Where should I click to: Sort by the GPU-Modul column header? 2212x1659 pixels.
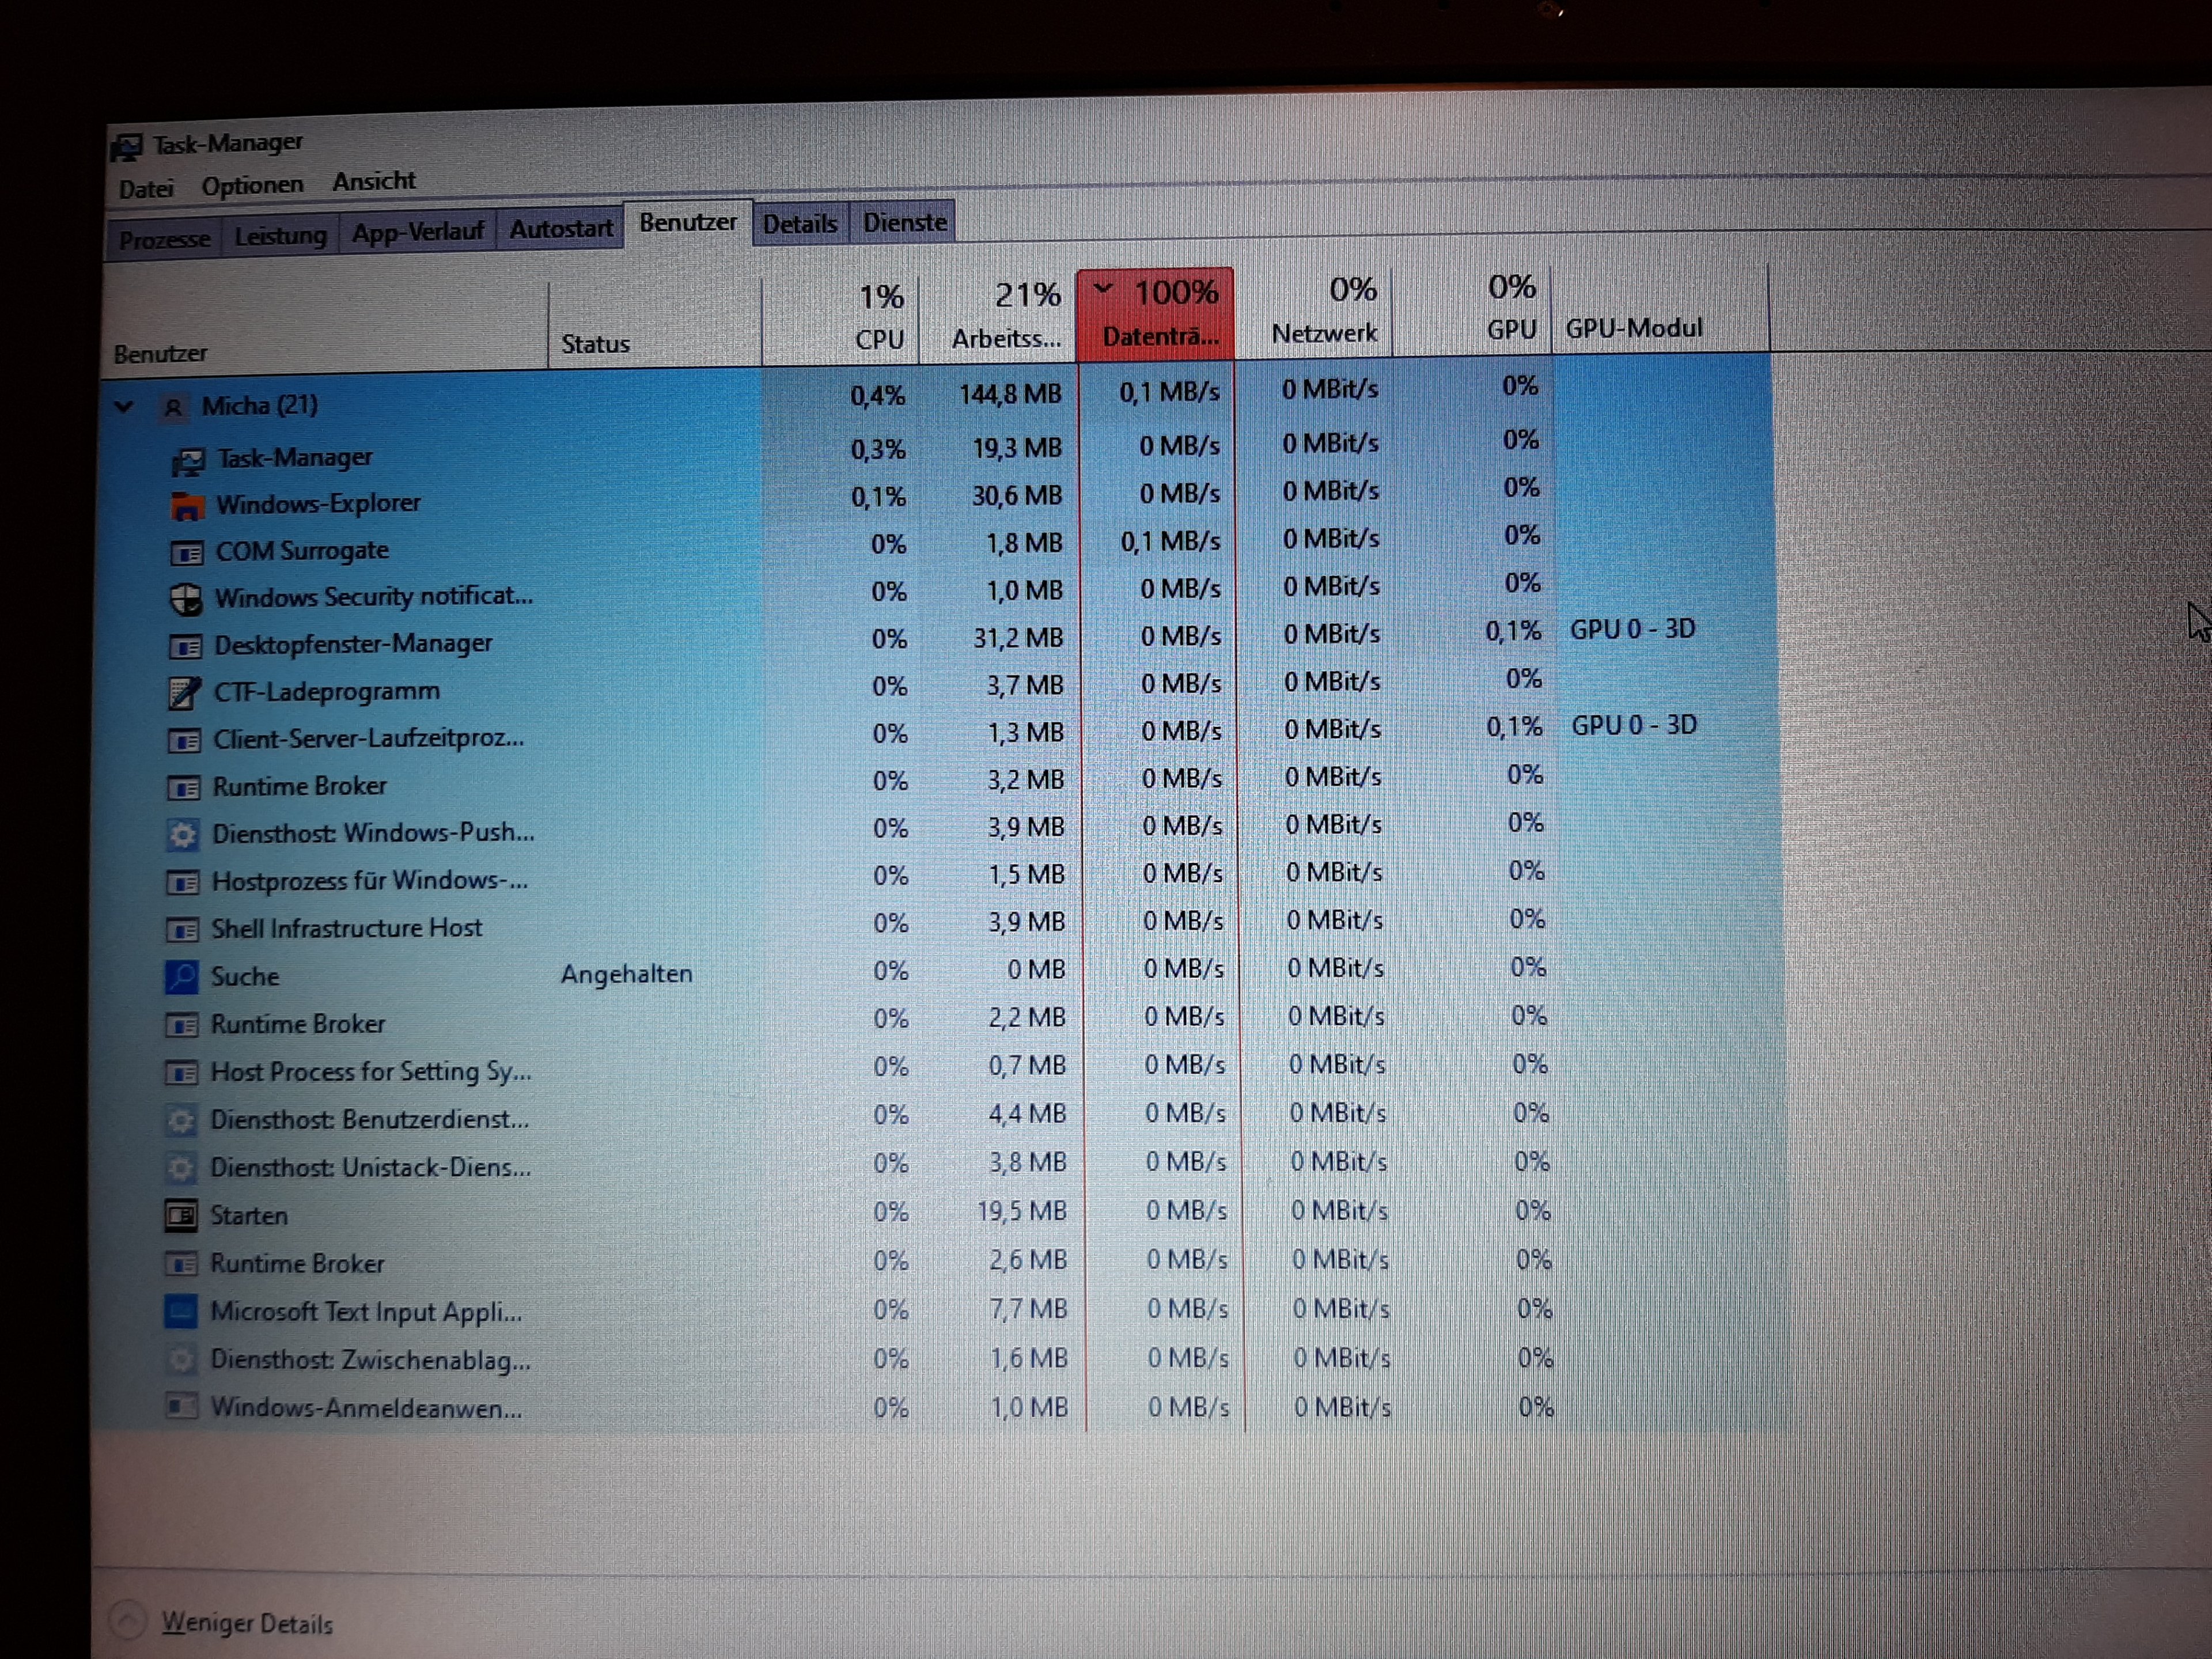(x=1660, y=307)
